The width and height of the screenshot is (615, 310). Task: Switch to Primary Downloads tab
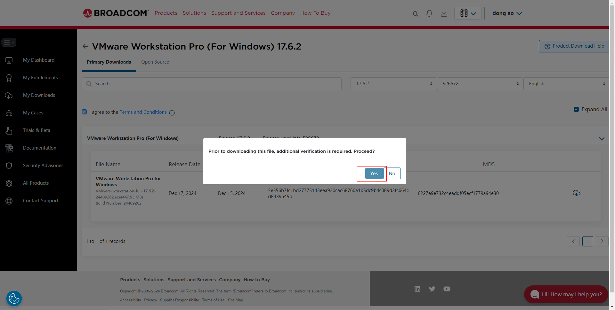(x=109, y=62)
